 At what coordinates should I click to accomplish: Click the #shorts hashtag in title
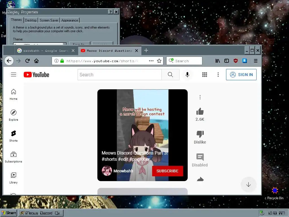(x=109, y=159)
